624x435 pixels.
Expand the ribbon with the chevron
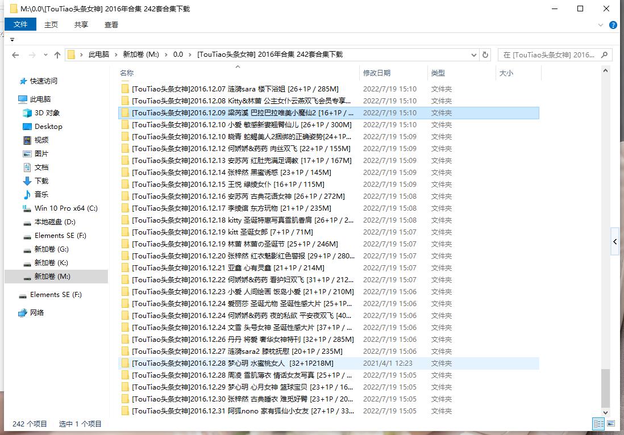(601, 25)
